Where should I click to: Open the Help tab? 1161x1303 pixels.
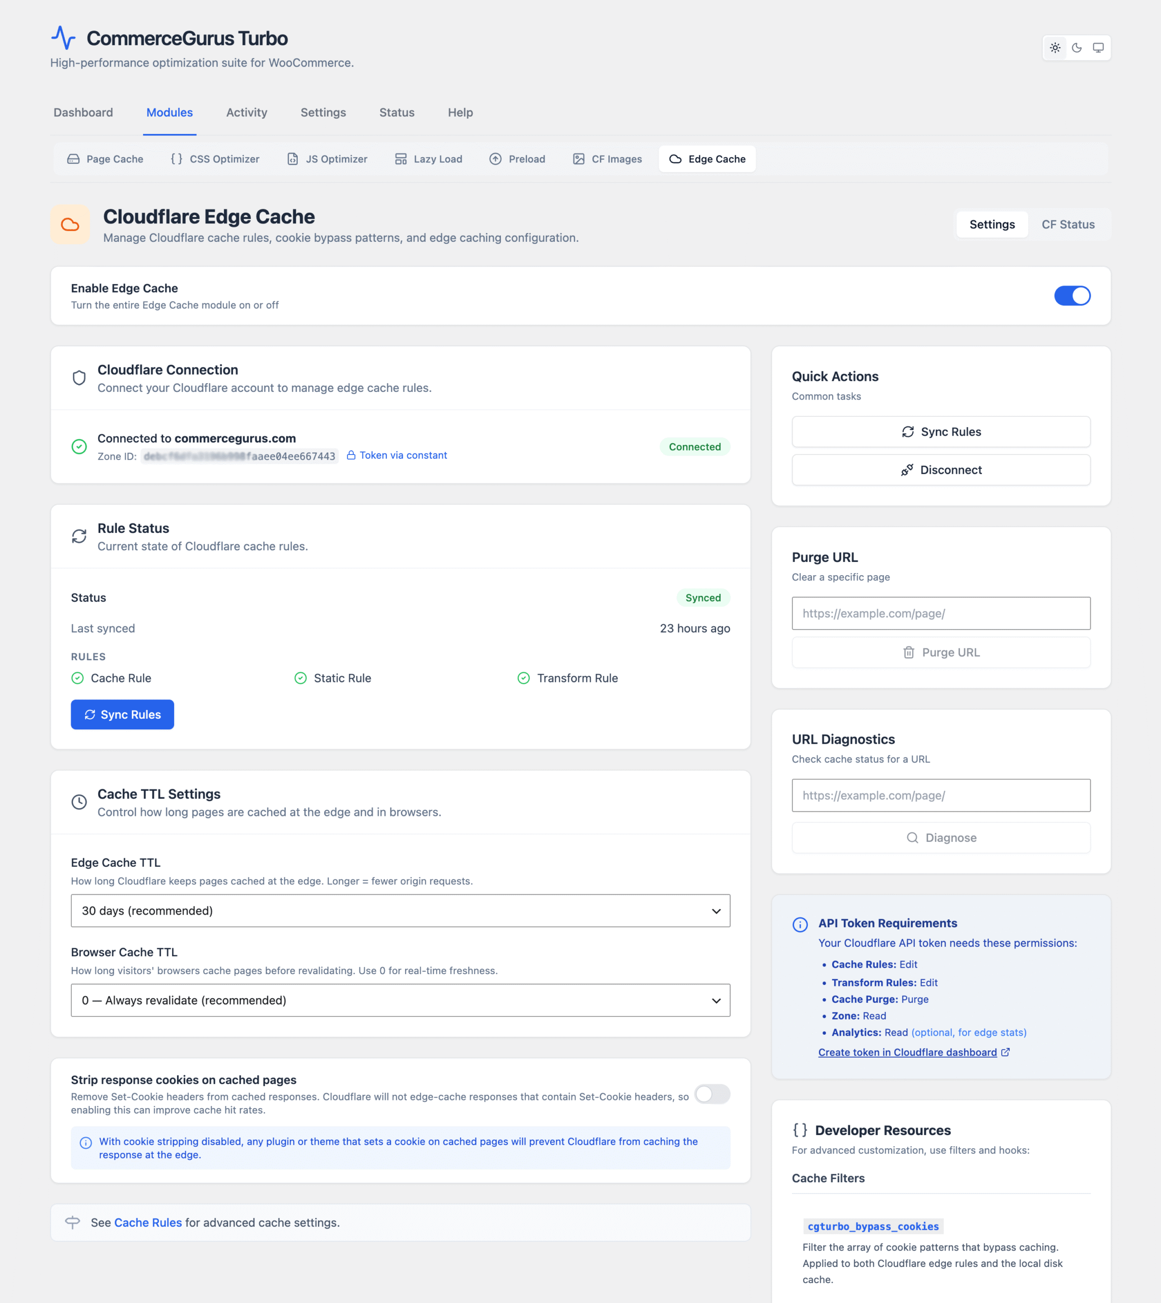tap(461, 112)
